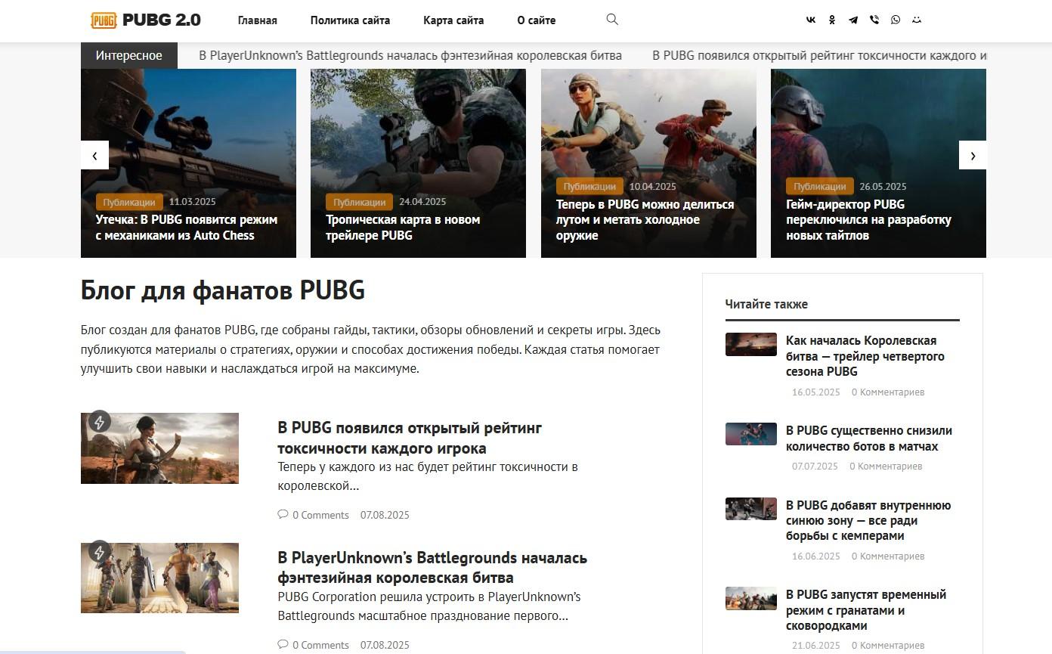
Task: Click 0 Комментариев next to 16.06.2025
Action: click(888, 556)
